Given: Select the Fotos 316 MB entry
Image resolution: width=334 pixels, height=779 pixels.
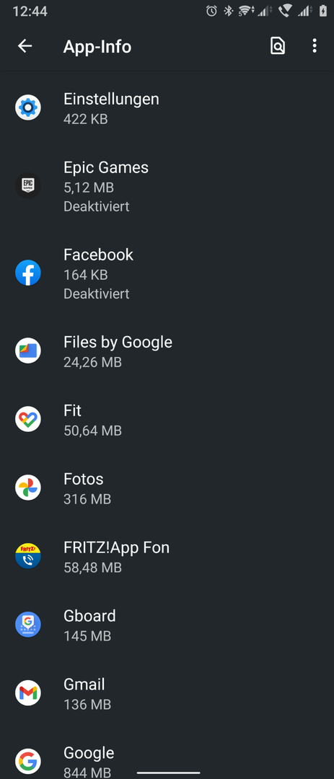Looking at the screenshot, I should pyautogui.click(x=167, y=488).
